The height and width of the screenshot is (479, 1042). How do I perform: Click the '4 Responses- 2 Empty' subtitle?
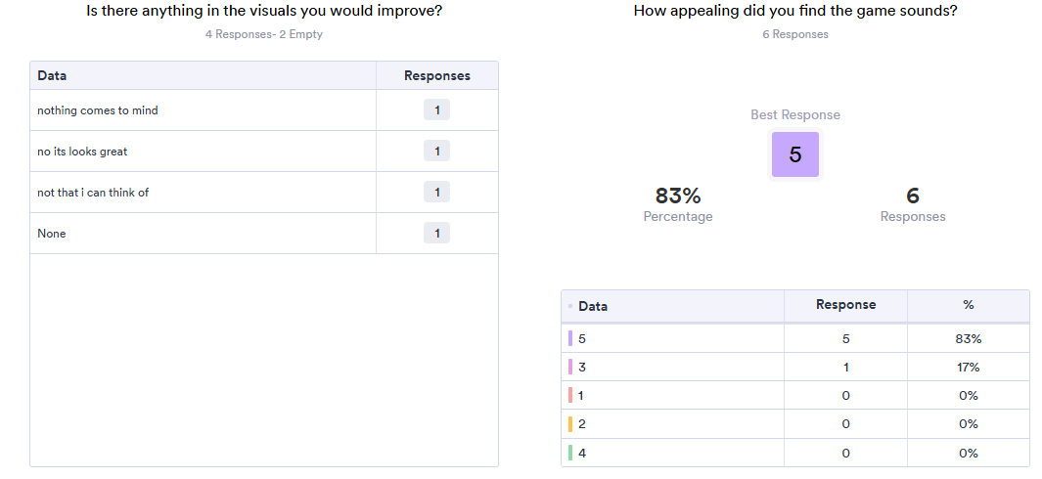[264, 34]
